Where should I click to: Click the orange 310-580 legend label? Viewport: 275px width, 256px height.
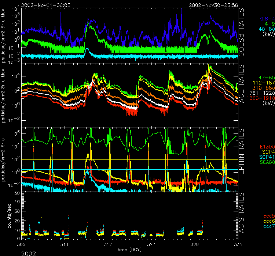[265, 88]
